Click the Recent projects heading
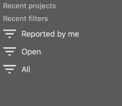The height and width of the screenshot is (106, 122). pos(29,6)
